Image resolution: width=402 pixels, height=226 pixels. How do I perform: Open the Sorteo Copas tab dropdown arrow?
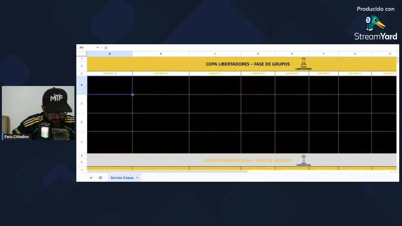tap(137, 178)
